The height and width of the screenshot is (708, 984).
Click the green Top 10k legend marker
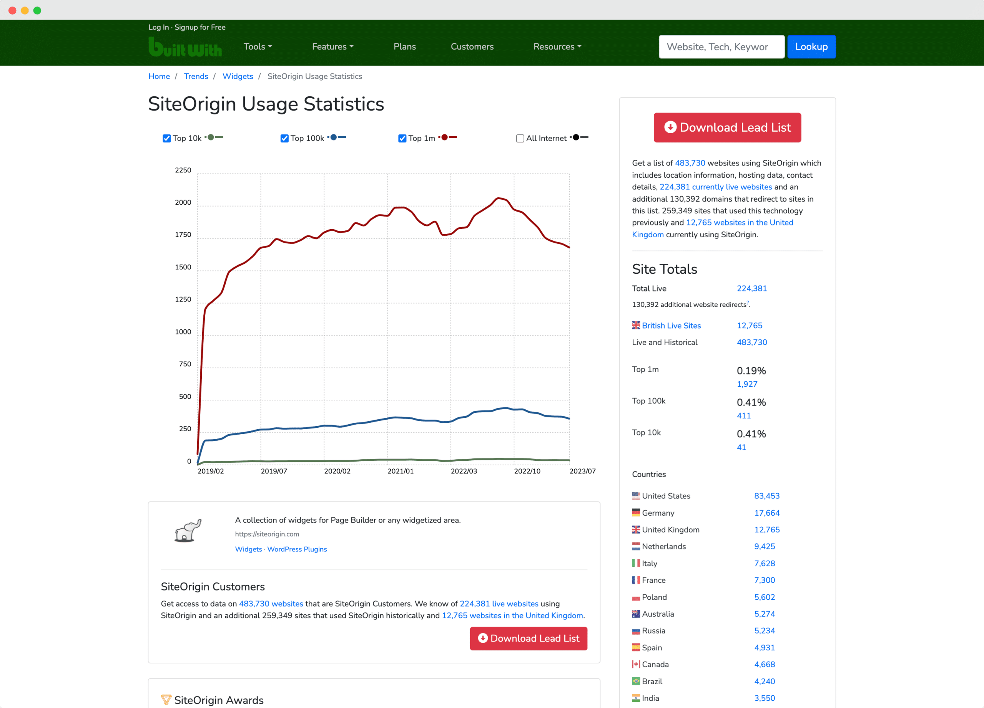214,137
